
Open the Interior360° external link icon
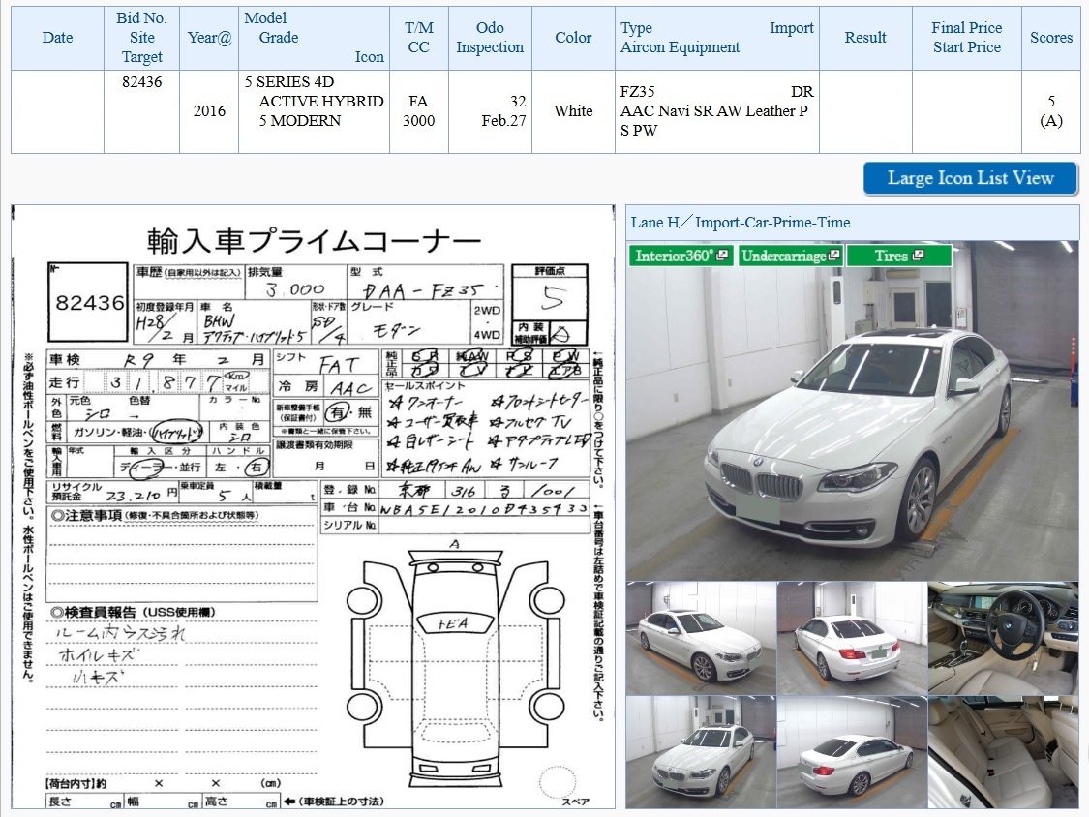point(722,255)
